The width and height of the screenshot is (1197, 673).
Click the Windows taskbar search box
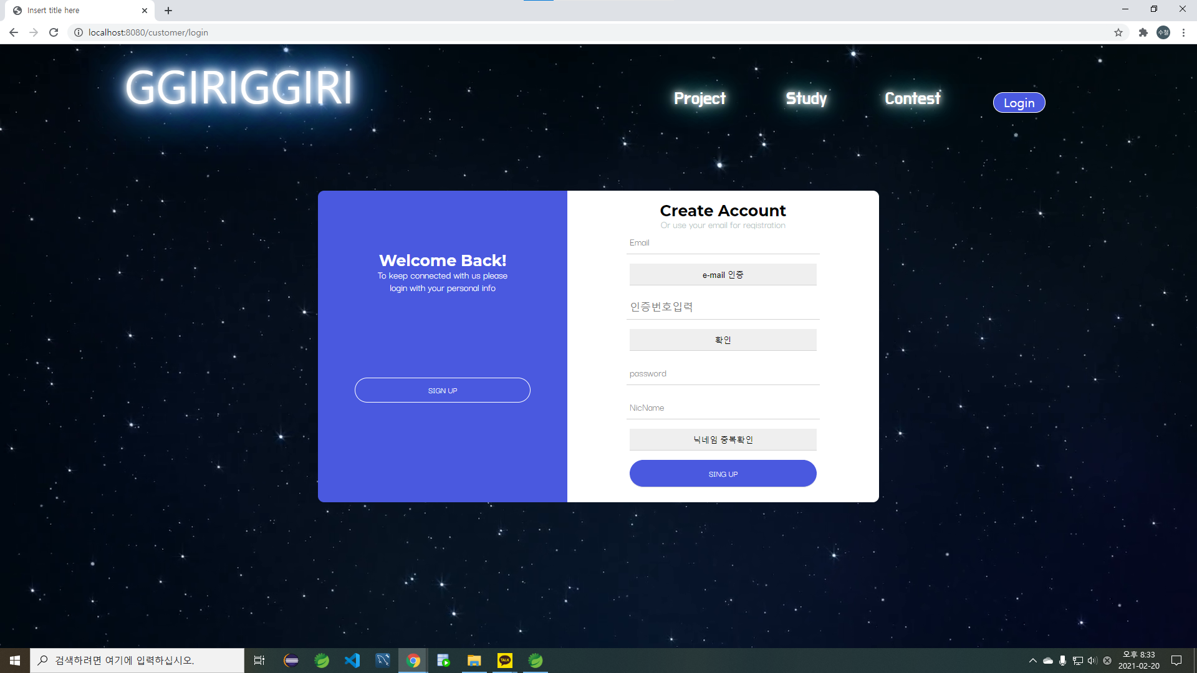[x=137, y=661]
